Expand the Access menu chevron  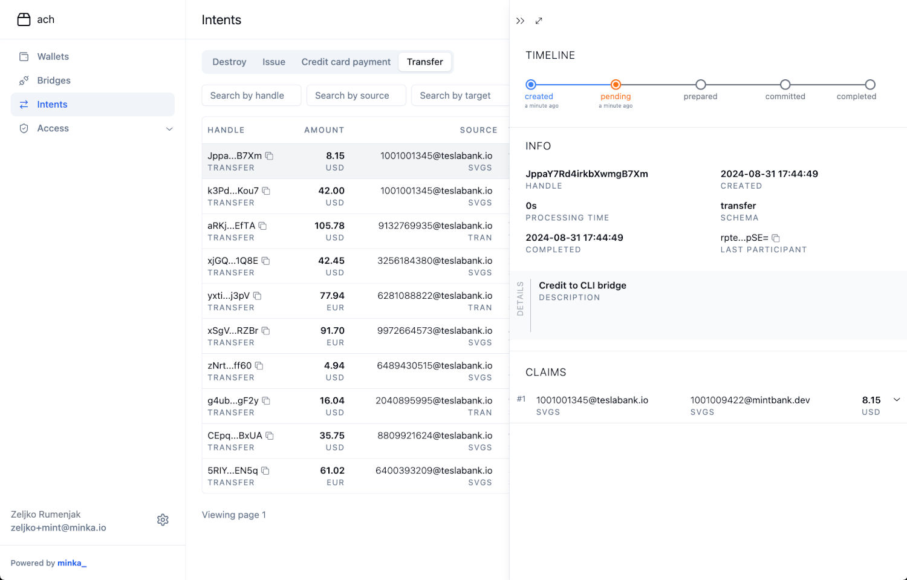tap(169, 129)
